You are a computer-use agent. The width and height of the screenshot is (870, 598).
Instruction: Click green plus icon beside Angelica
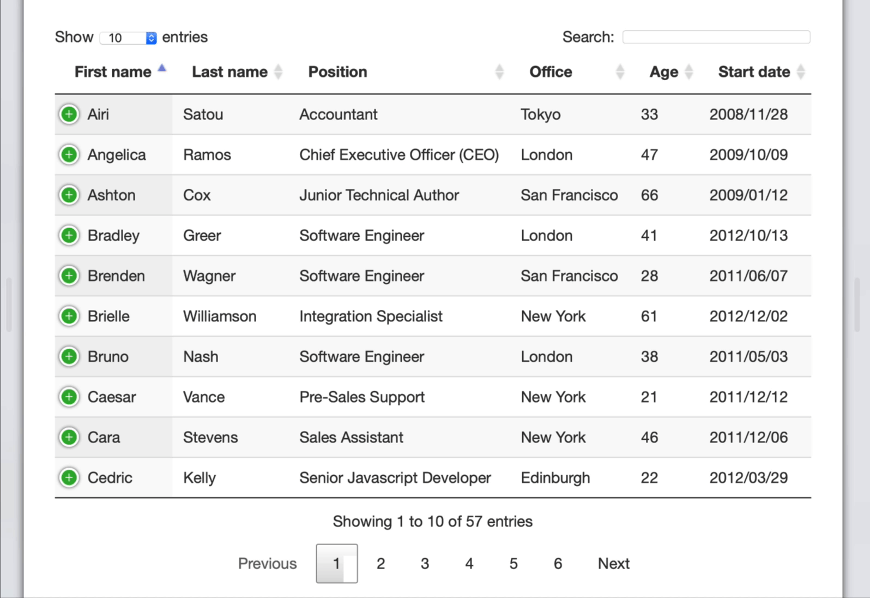tap(69, 155)
